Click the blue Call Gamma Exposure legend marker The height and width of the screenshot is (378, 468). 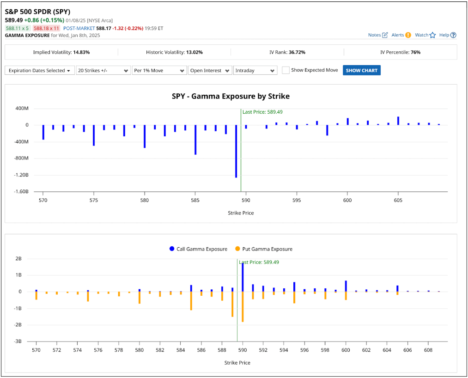point(171,249)
